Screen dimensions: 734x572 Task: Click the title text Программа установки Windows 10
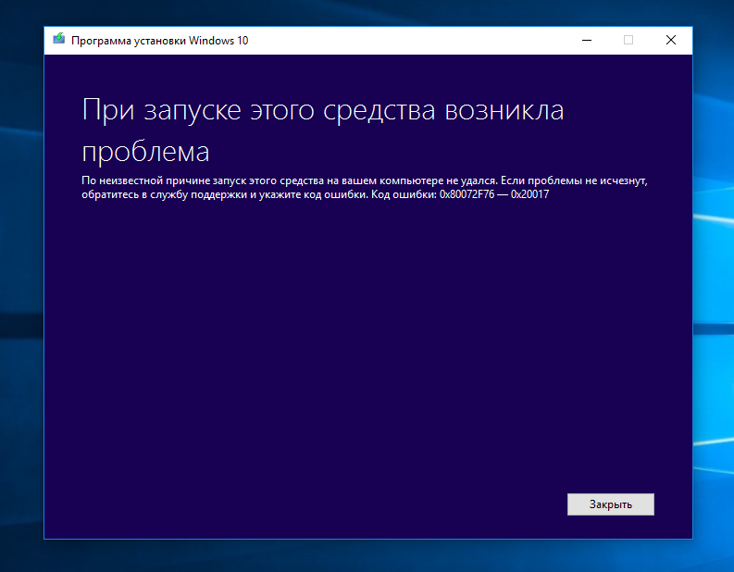click(x=159, y=41)
